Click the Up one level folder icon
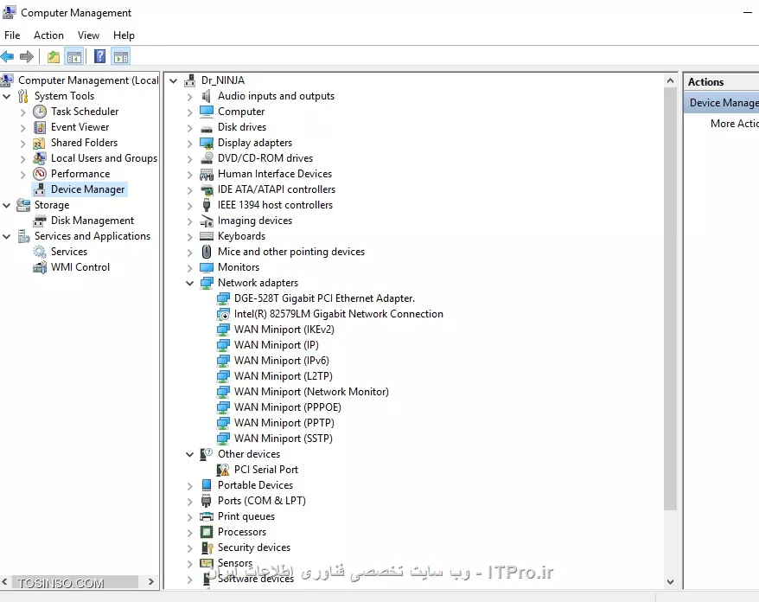Viewport: 759px width, 602px height. coord(54,57)
